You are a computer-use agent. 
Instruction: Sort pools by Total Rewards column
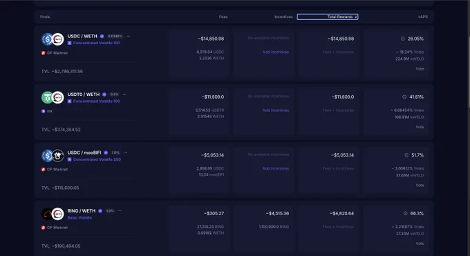tap(328, 17)
